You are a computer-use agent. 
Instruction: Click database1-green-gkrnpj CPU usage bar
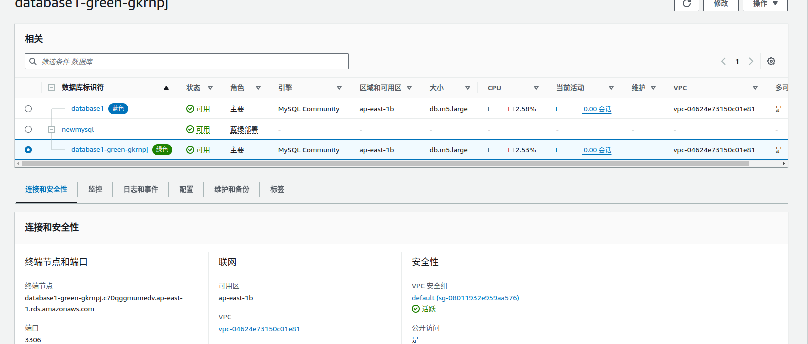point(501,150)
